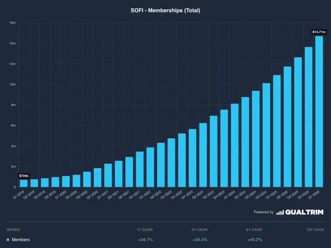Click the Q3 2019 x-axis label
This screenshot has height=248, width=331.
[x=39, y=195]
